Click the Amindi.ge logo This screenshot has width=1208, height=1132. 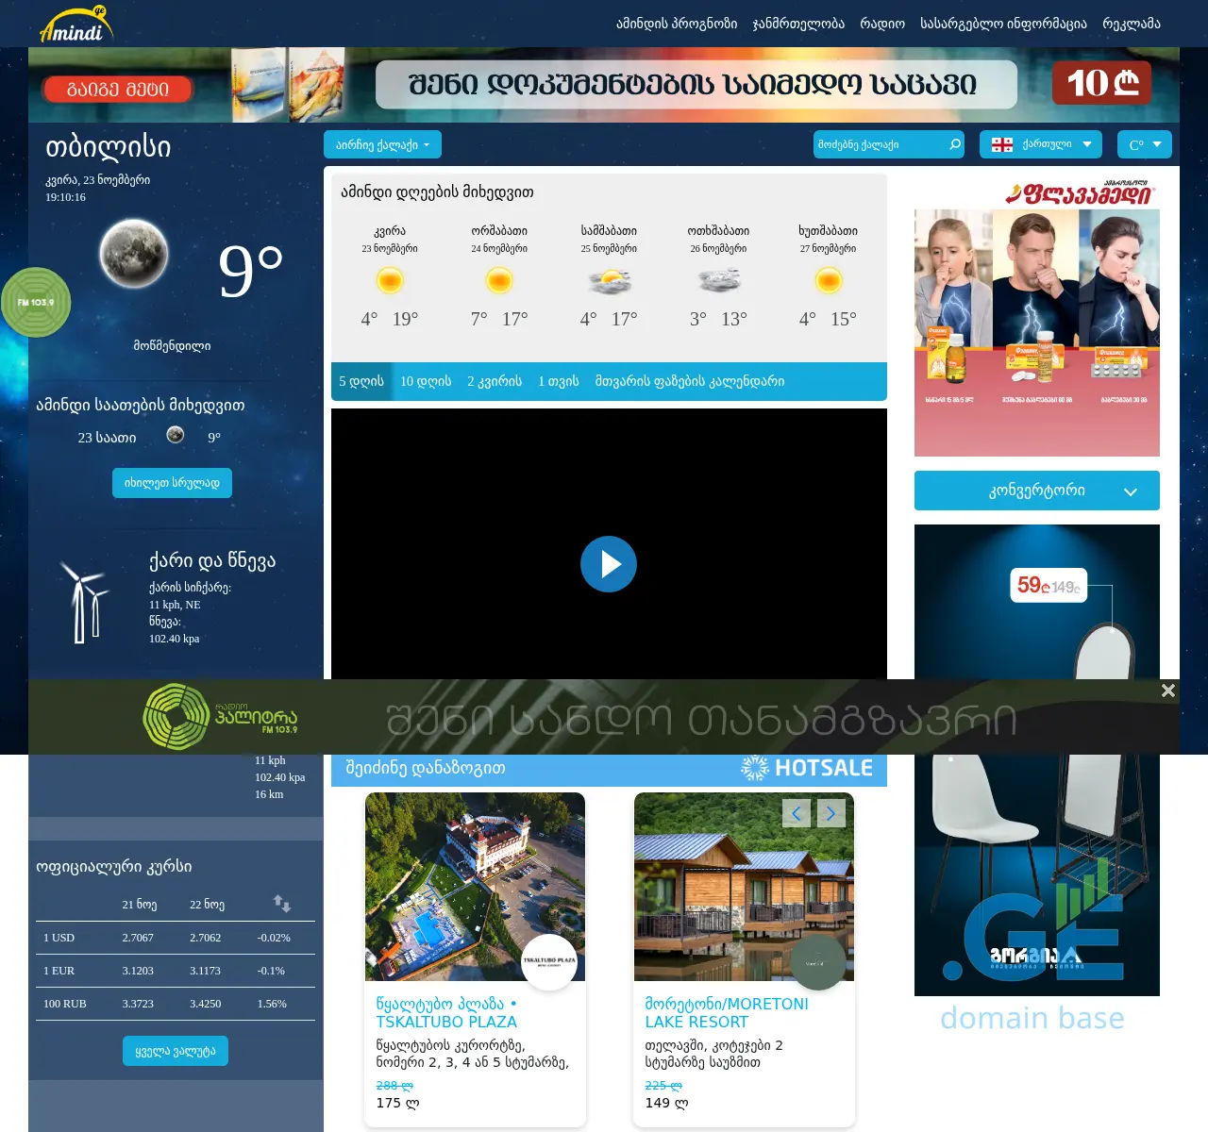[77, 24]
